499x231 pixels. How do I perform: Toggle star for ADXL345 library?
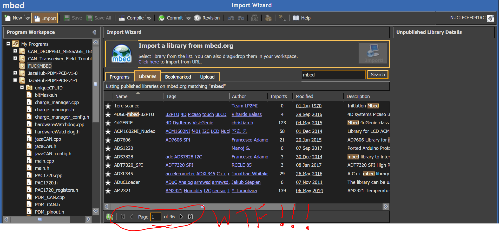tap(108, 174)
